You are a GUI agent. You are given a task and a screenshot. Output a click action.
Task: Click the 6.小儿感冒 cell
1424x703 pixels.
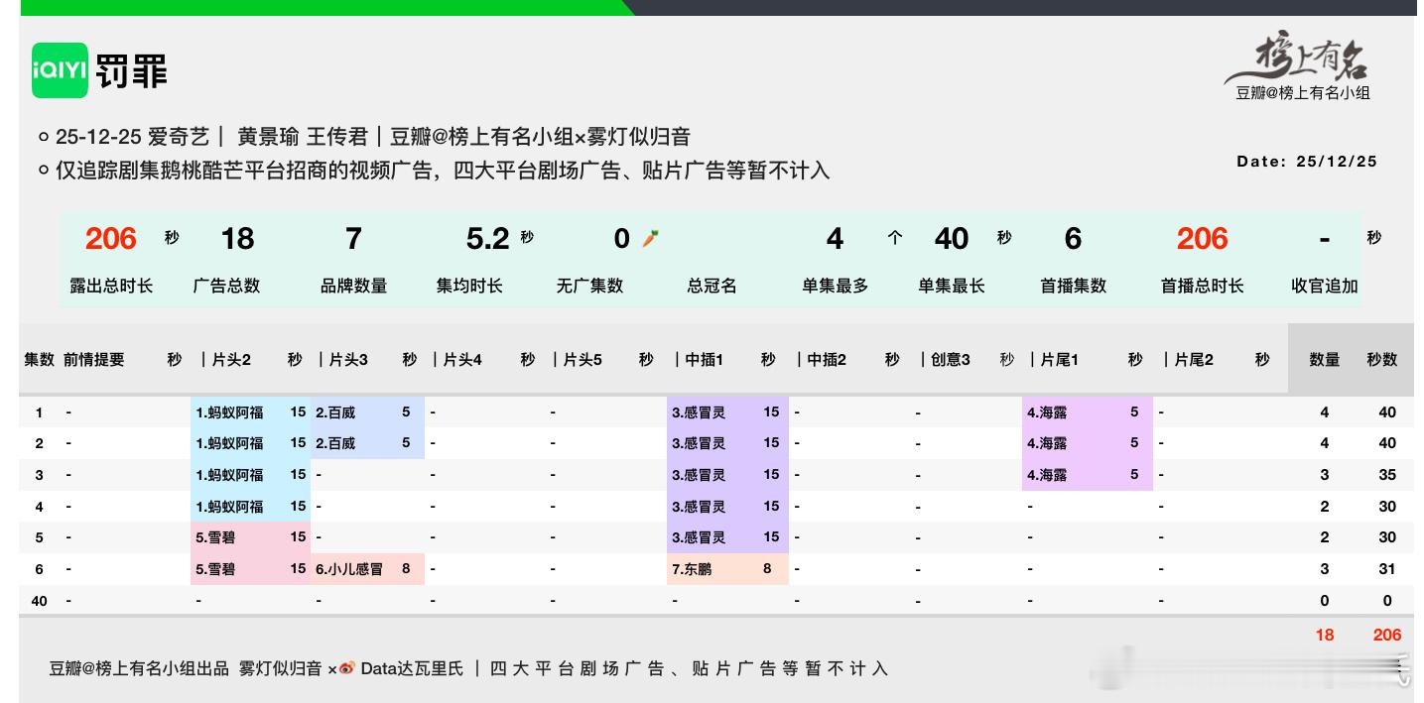[x=349, y=569]
